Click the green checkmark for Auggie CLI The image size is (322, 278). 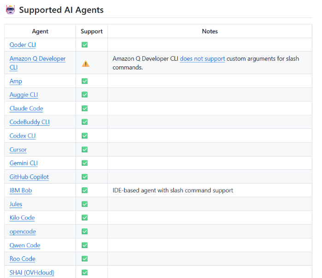[x=85, y=94]
